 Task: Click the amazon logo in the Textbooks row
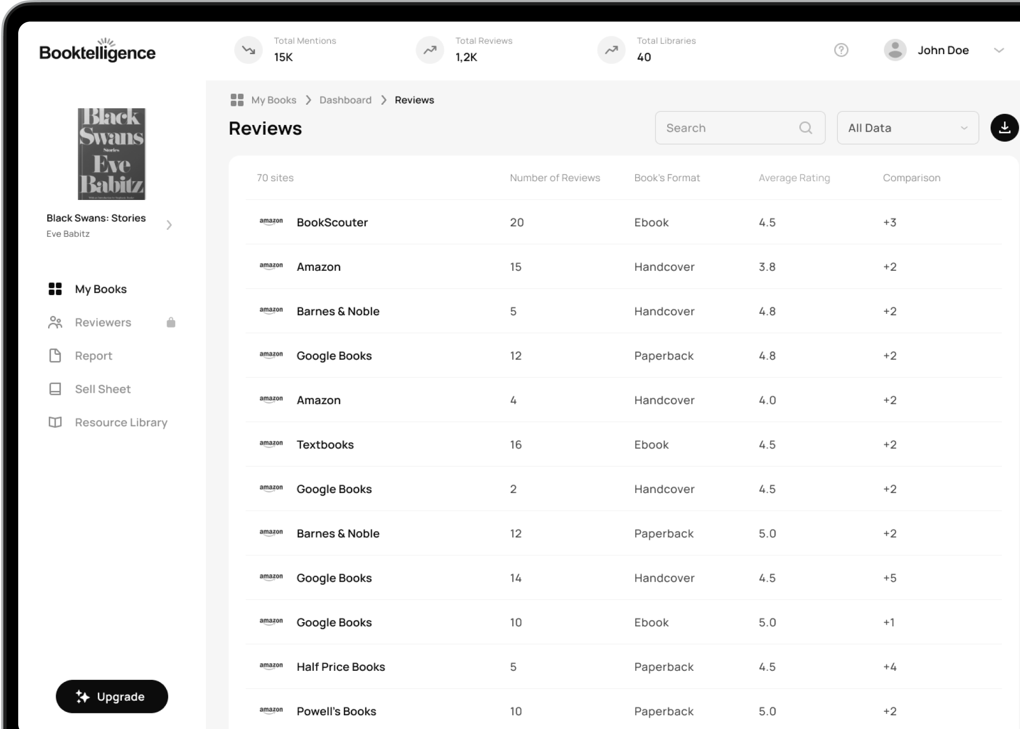pos(271,443)
